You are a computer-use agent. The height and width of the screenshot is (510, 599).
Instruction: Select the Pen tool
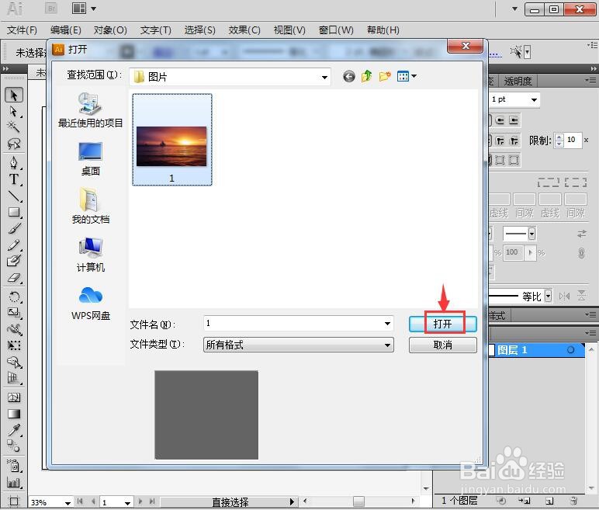pyautogui.click(x=14, y=163)
